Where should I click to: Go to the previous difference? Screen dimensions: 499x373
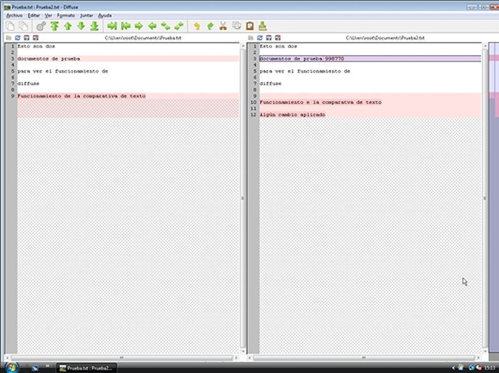(x=68, y=26)
